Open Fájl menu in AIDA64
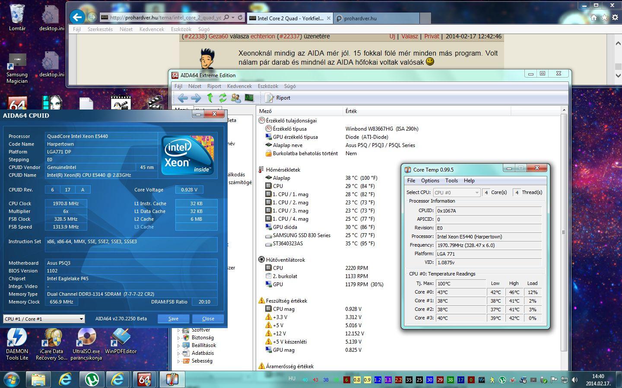 click(178, 86)
